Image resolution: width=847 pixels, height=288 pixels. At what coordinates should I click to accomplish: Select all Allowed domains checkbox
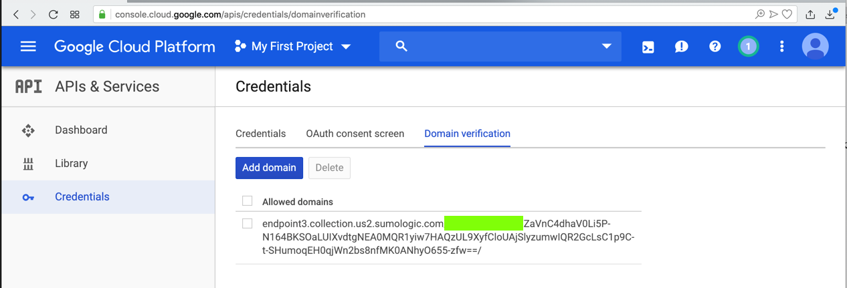(248, 200)
